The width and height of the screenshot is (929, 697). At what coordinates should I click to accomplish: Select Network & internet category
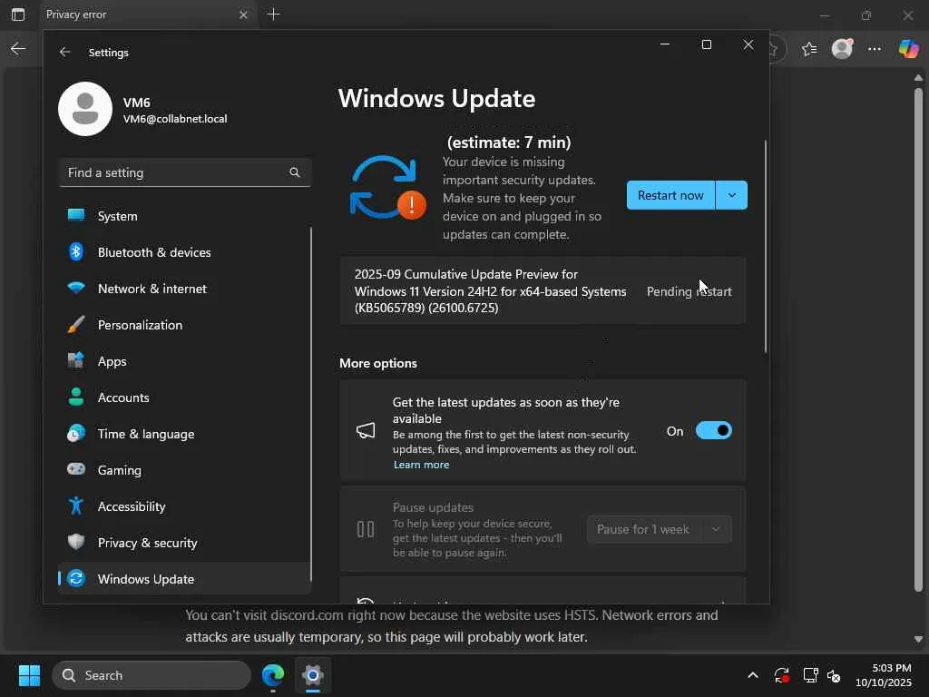[185, 289]
